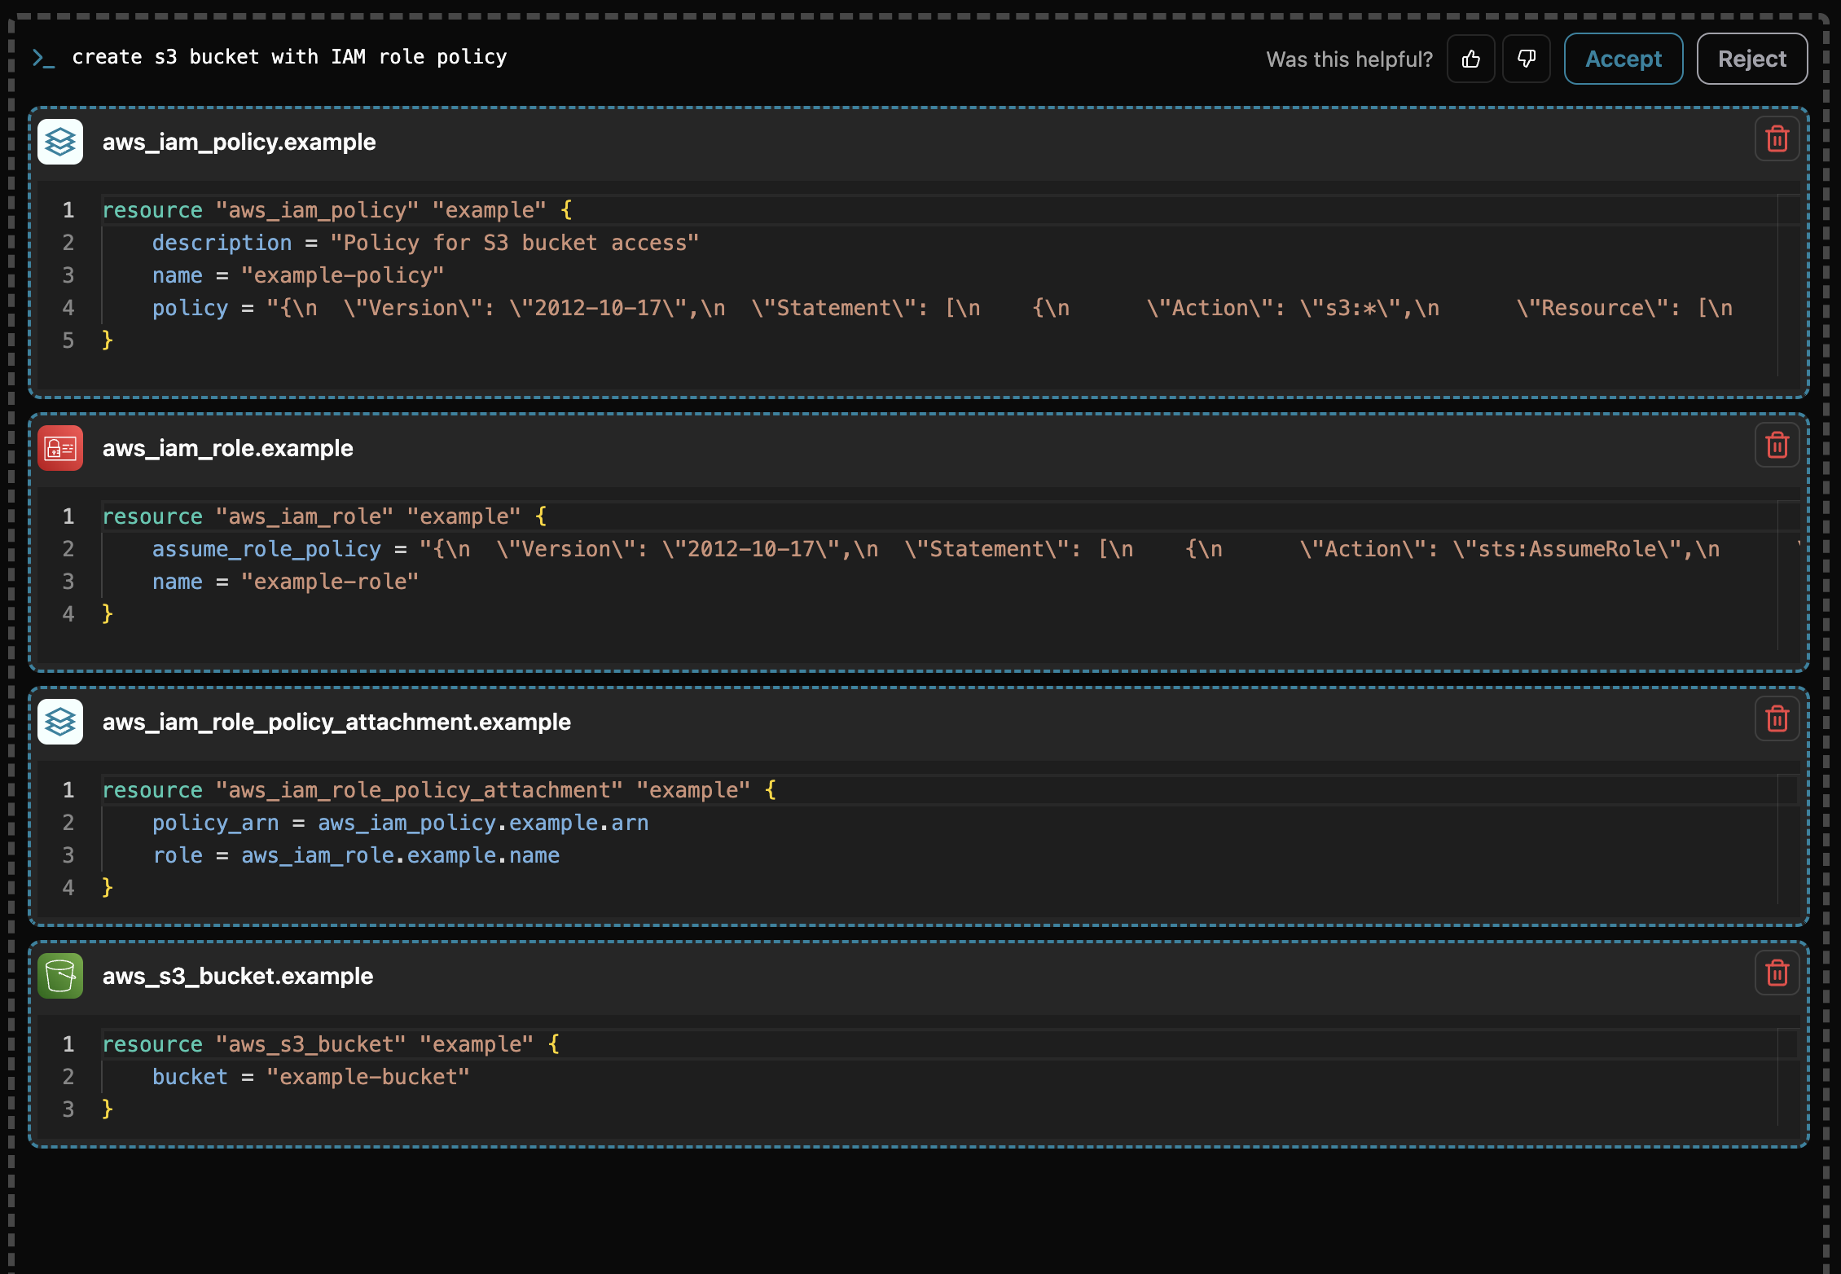Accept the generated Terraform resources
1841x1274 pixels.
[x=1624, y=59]
